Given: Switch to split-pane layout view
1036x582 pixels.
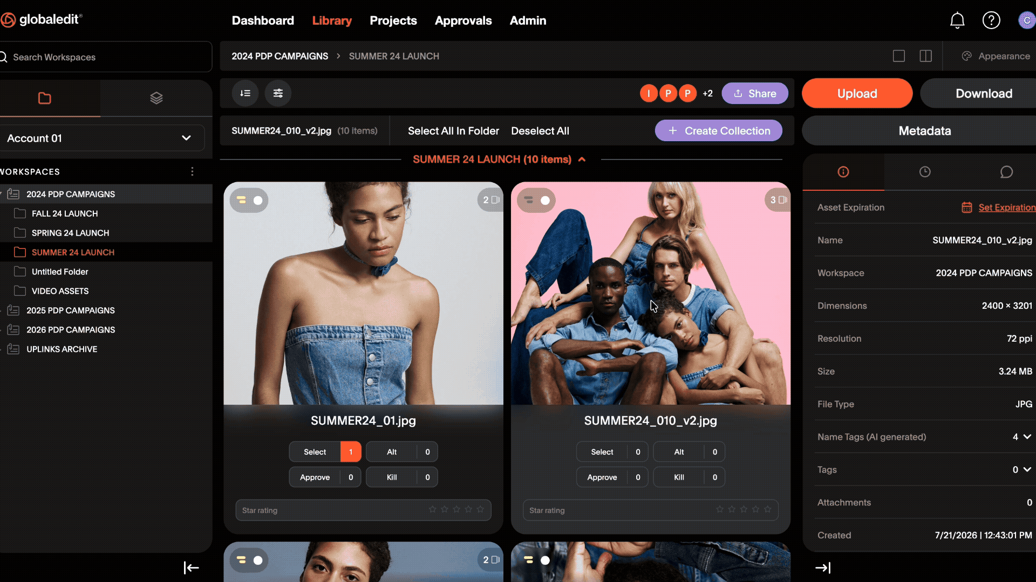Looking at the screenshot, I should tap(926, 56).
